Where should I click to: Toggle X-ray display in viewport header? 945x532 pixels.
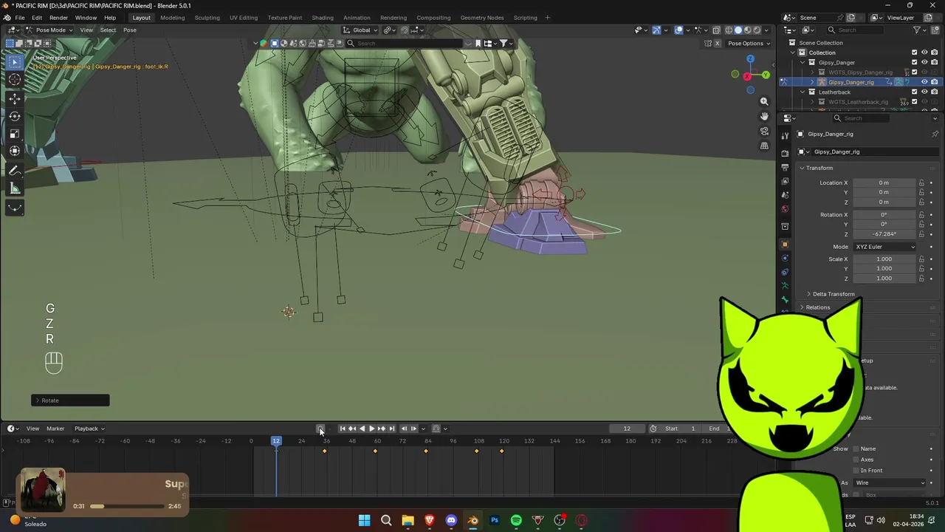(716, 30)
